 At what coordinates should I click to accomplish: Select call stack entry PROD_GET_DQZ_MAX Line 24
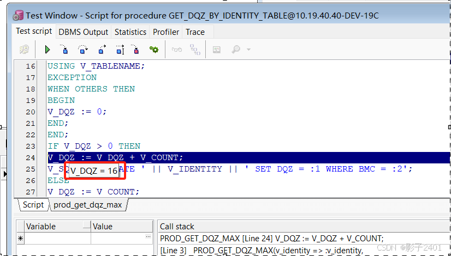tap(271, 238)
